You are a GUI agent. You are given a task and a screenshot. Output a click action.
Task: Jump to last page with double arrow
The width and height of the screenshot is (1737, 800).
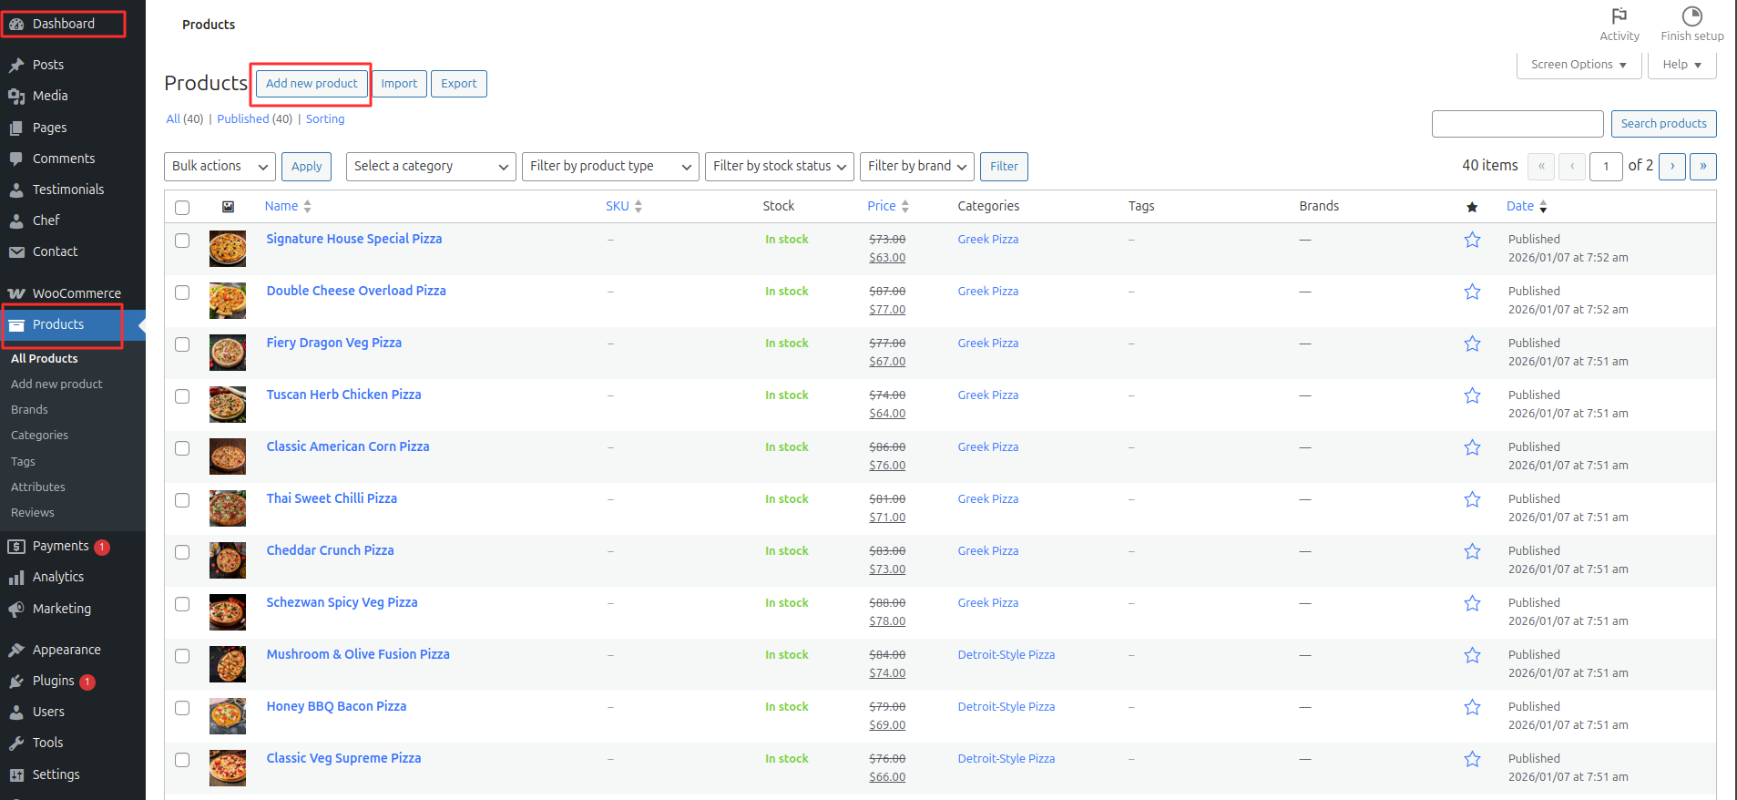click(1702, 166)
